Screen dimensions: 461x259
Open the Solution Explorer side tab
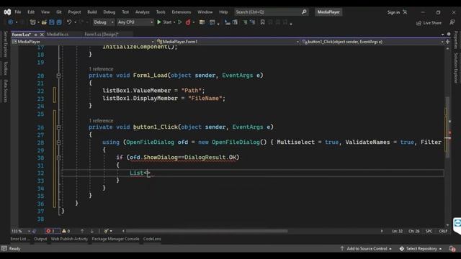pyautogui.click(x=456, y=68)
